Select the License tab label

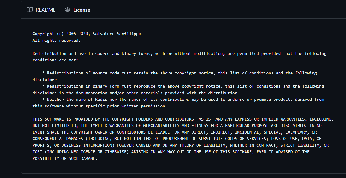[x=82, y=10]
